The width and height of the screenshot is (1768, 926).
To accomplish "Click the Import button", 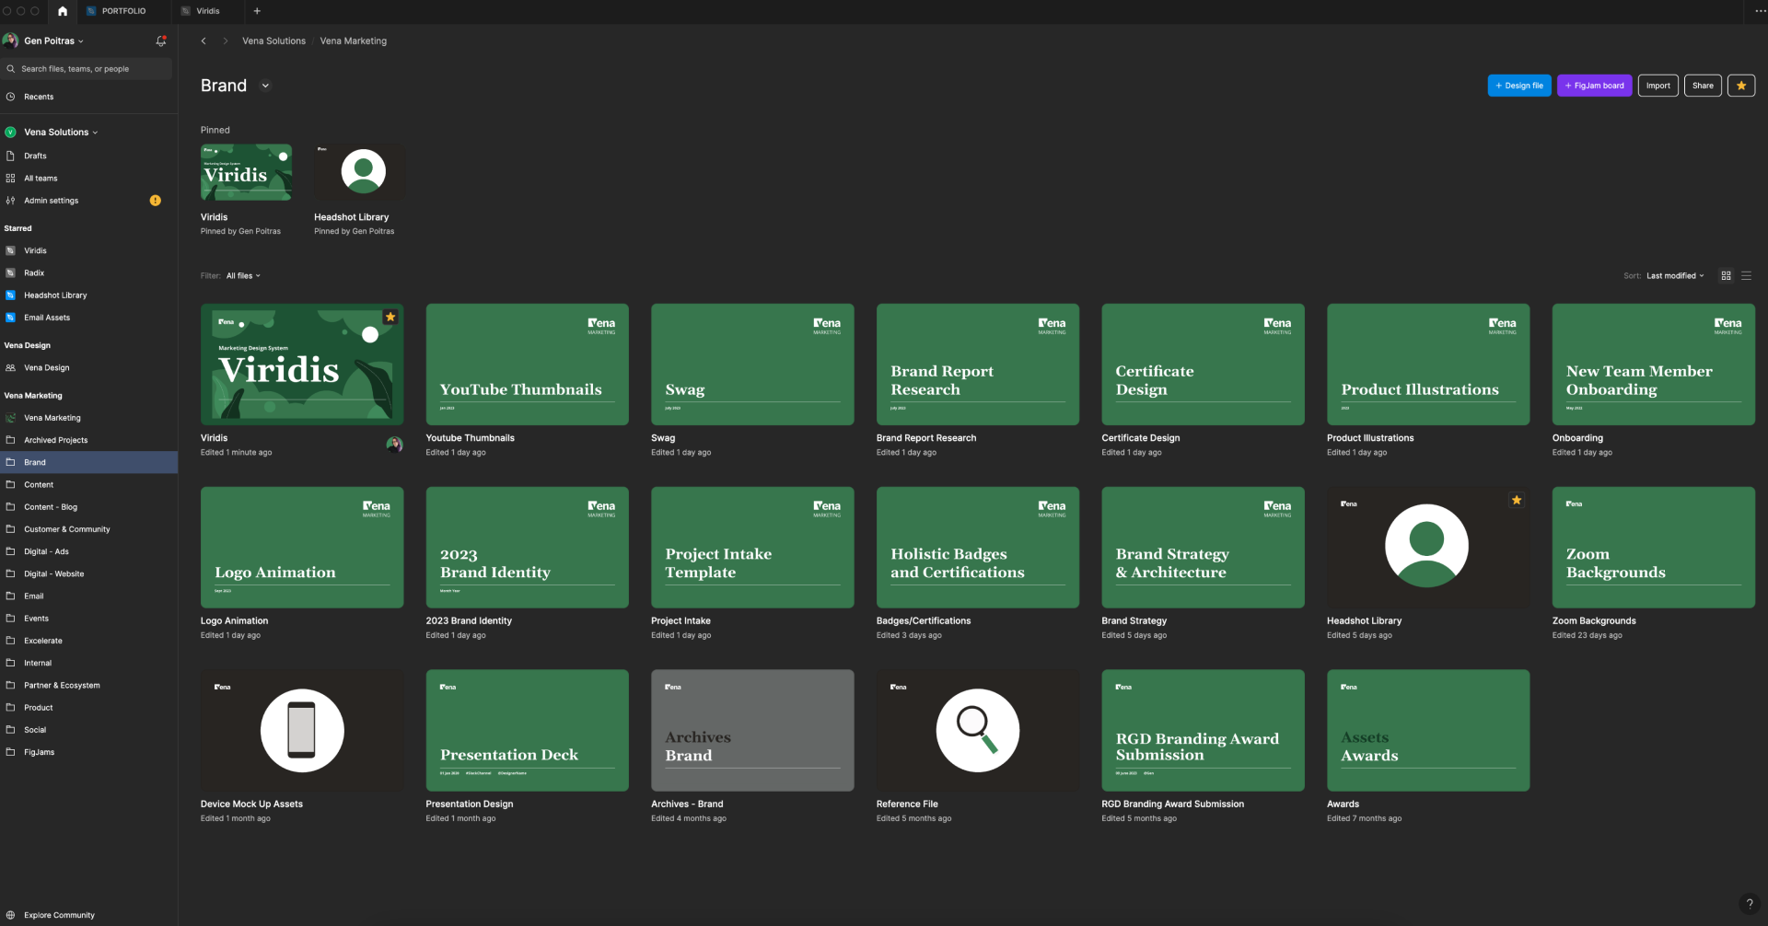I will point(1657,86).
